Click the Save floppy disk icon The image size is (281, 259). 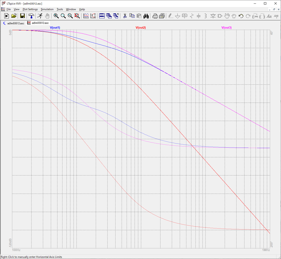[22, 16]
